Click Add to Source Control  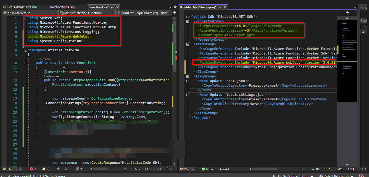pos(293,176)
